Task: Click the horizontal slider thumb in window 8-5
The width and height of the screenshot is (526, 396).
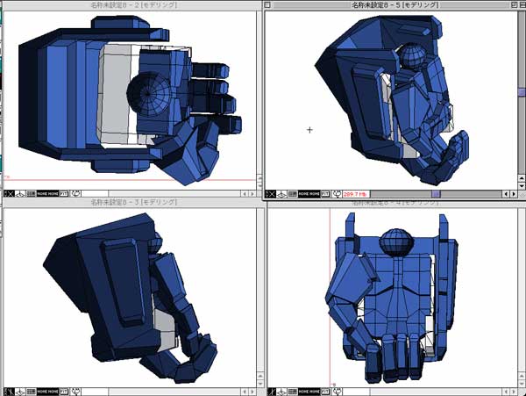Action: pos(436,194)
